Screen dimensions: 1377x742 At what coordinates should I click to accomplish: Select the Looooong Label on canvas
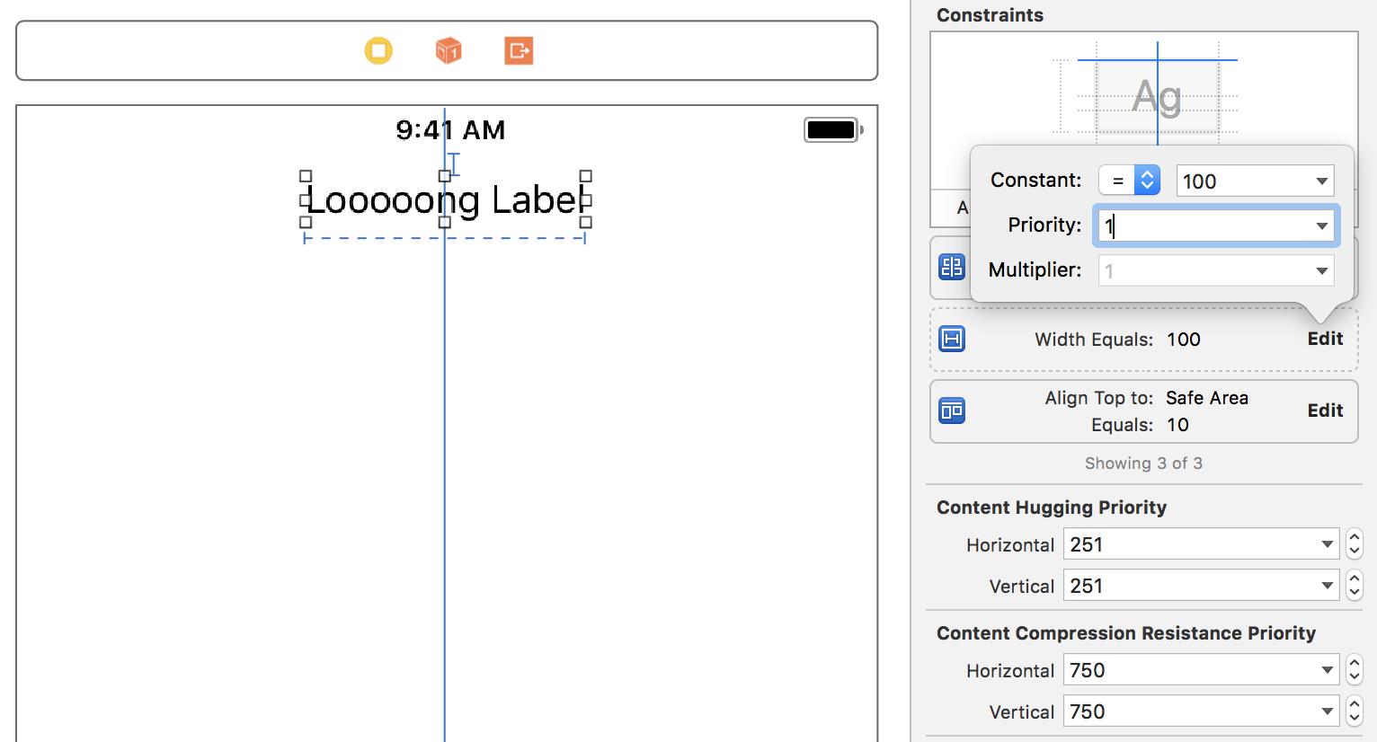click(445, 199)
